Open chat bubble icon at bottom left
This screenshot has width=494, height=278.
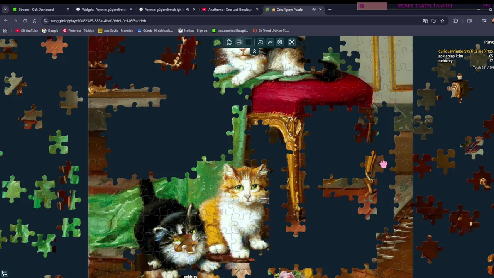click(5, 273)
